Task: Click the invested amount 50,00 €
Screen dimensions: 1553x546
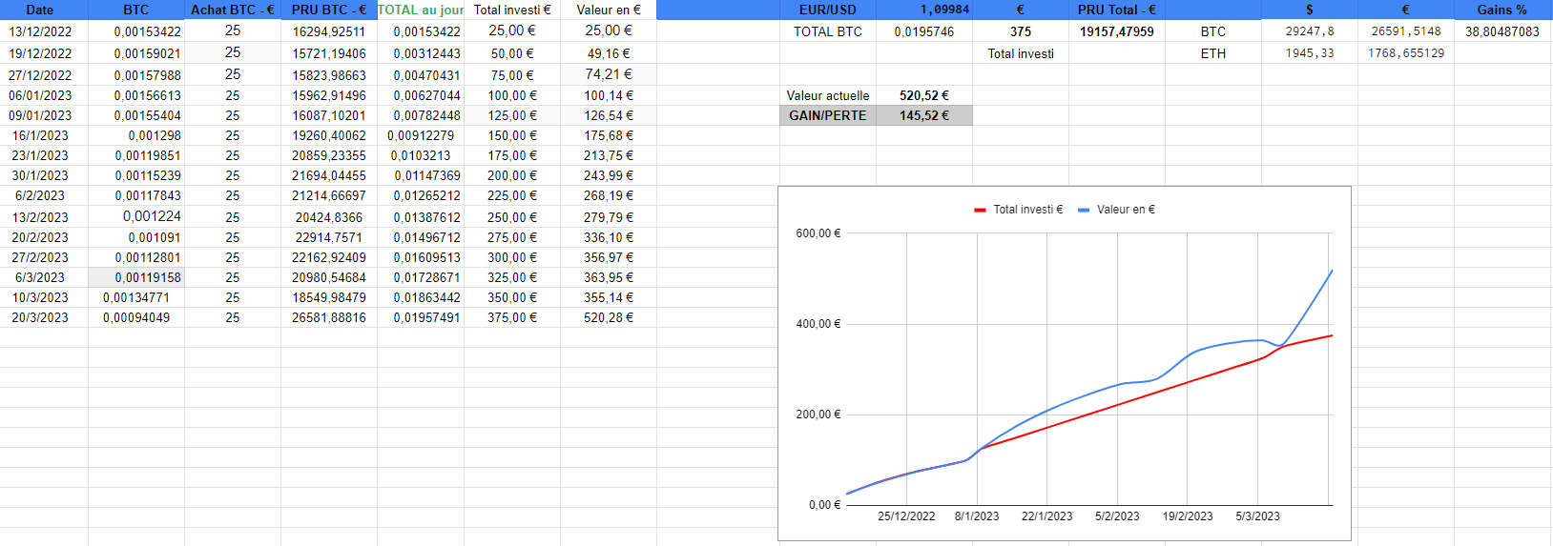Action: (512, 53)
